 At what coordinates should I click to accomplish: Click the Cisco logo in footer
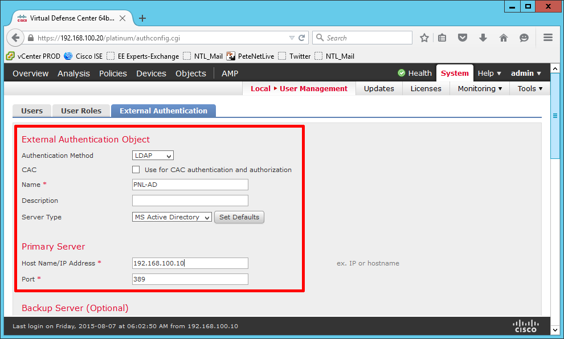pyautogui.click(x=525, y=326)
